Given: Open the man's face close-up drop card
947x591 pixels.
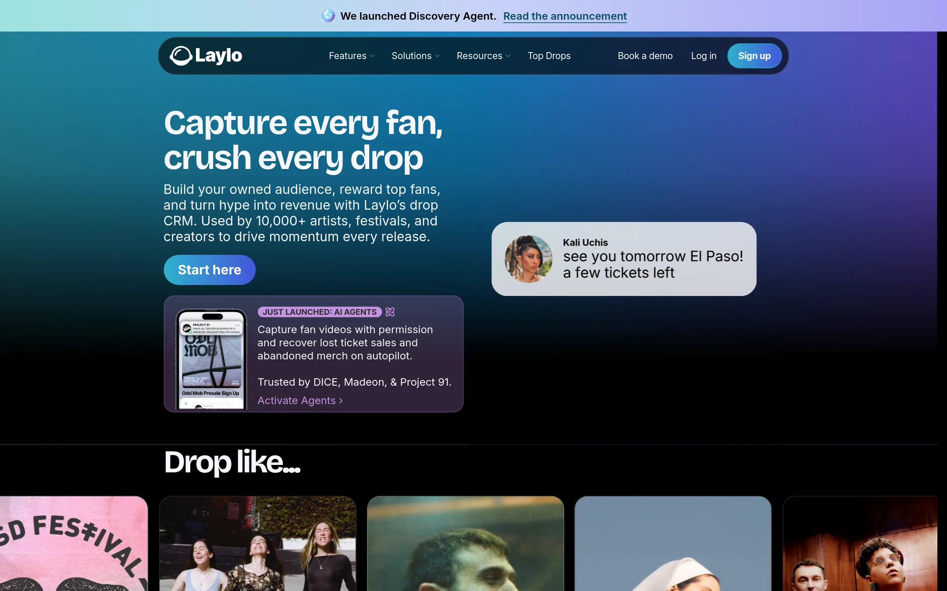Looking at the screenshot, I should (x=465, y=543).
